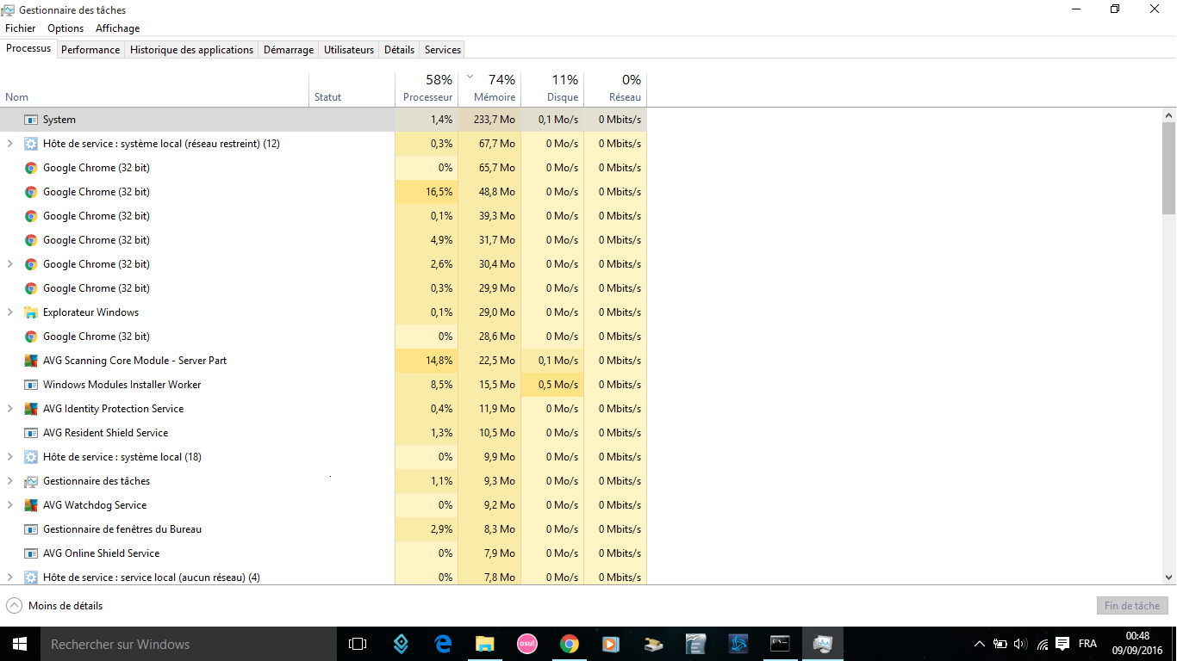Click the Chrome icon in the 16,5% processor row
Image resolution: width=1177 pixels, height=661 pixels.
pos(31,192)
